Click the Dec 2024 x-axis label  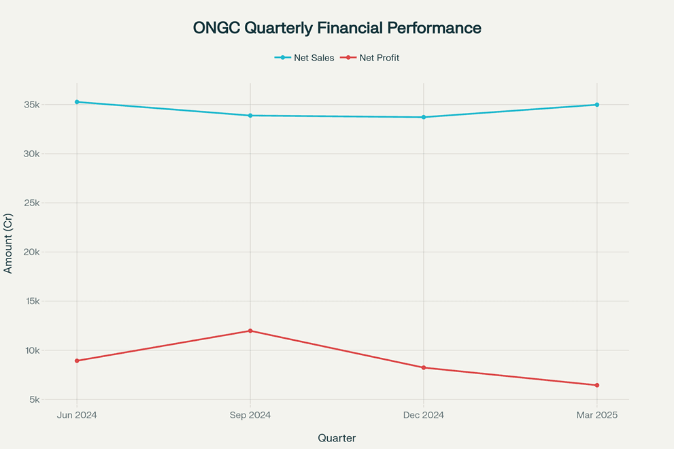pyautogui.click(x=424, y=414)
